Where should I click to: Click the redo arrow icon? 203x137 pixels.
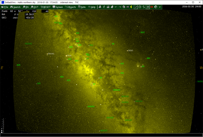click(120, 7)
